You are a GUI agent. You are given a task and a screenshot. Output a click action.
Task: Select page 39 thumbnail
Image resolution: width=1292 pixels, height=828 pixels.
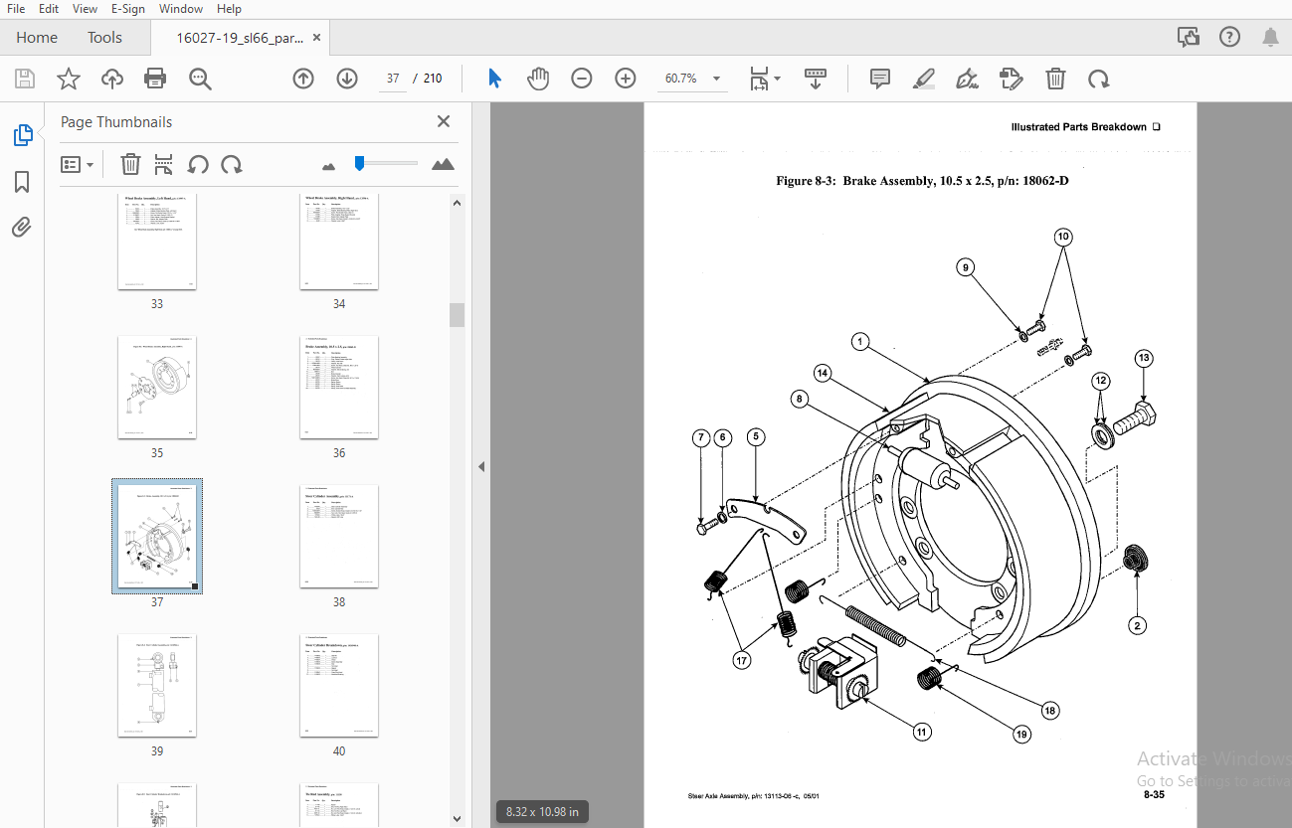[157, 685]
